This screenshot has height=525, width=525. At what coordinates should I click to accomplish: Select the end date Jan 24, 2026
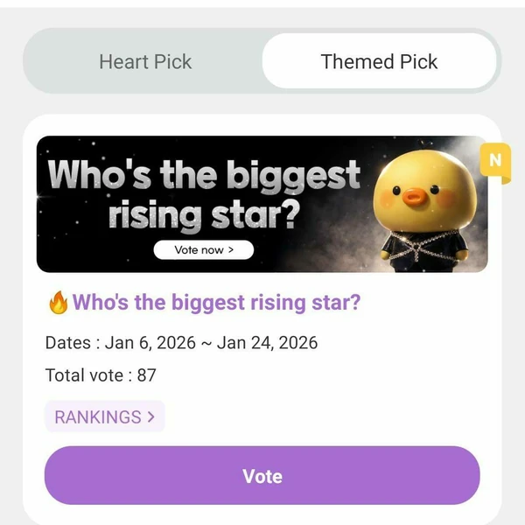[266, 342]
